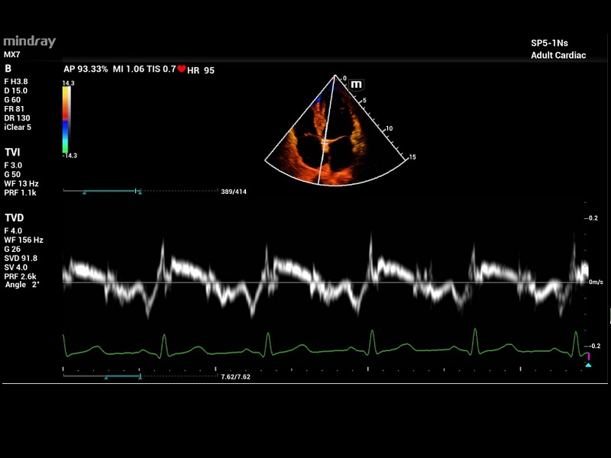Select the TVI mode label

pos(12,153)
